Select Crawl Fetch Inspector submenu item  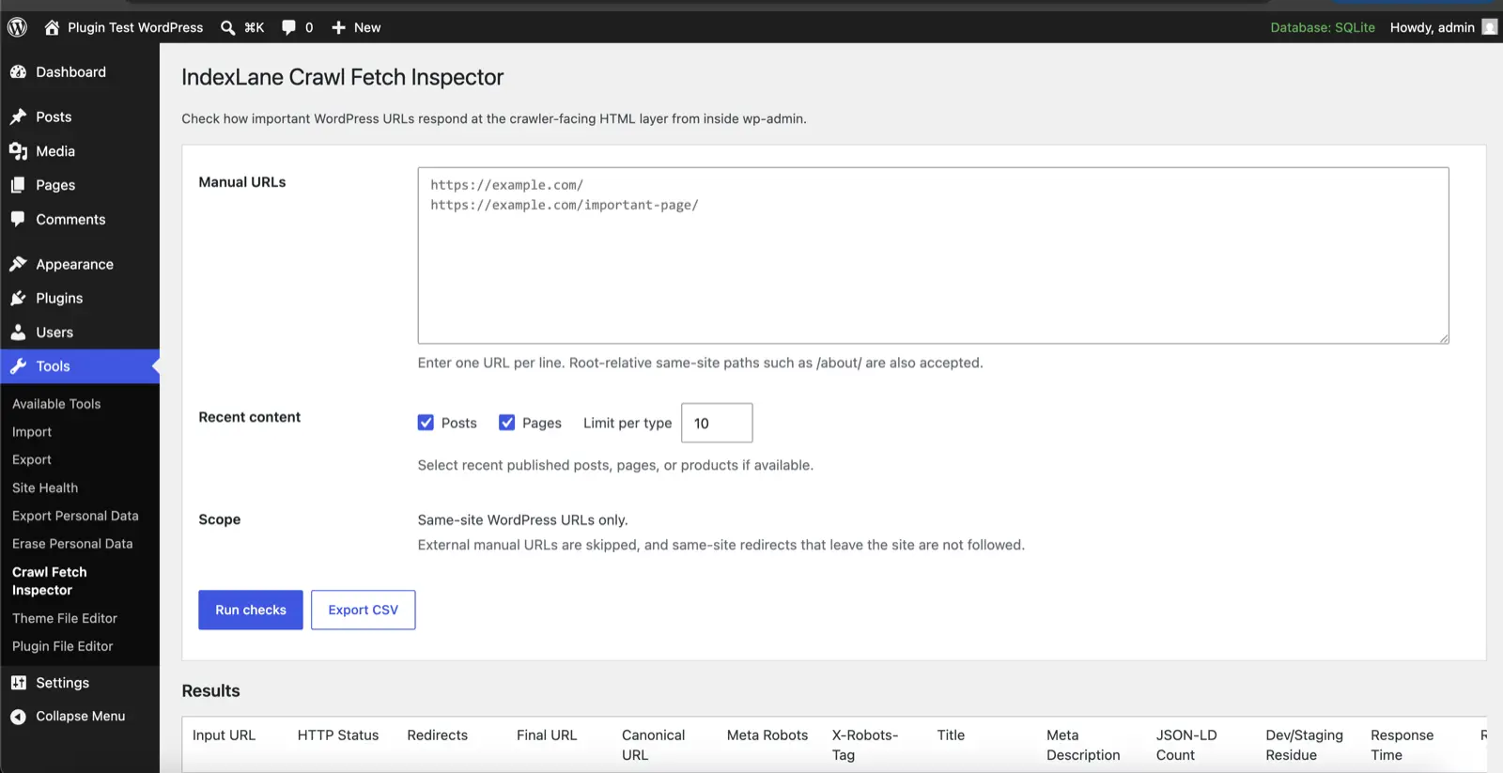click(x=50, y=581)
